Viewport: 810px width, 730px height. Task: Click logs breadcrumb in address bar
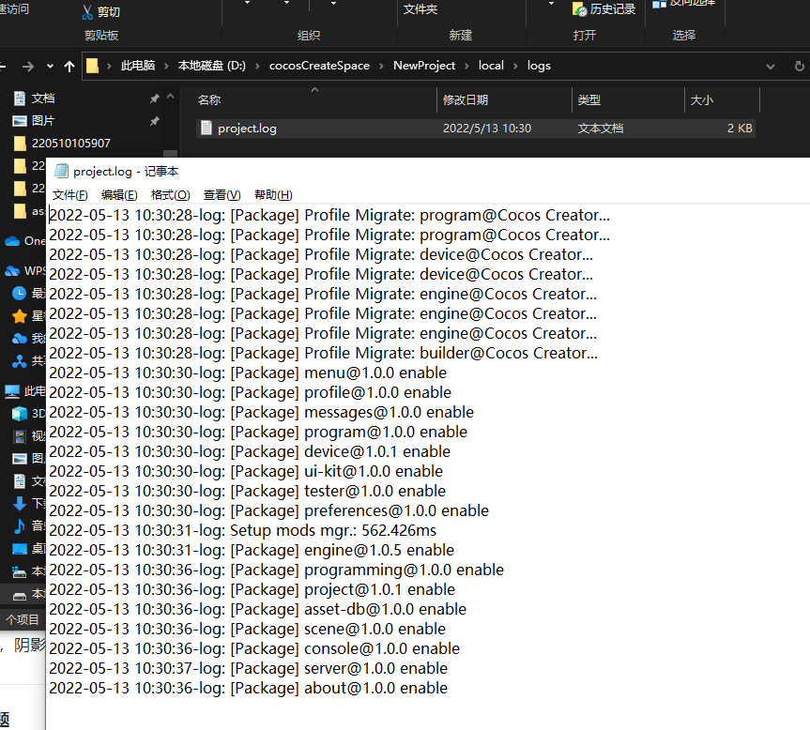click(x=539, y=66)
